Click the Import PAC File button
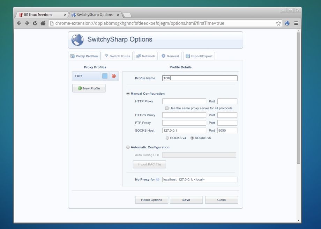Screen dimensions: 321x229 149,164
